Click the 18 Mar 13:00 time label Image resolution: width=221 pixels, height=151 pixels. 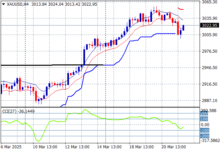(141, 147)
